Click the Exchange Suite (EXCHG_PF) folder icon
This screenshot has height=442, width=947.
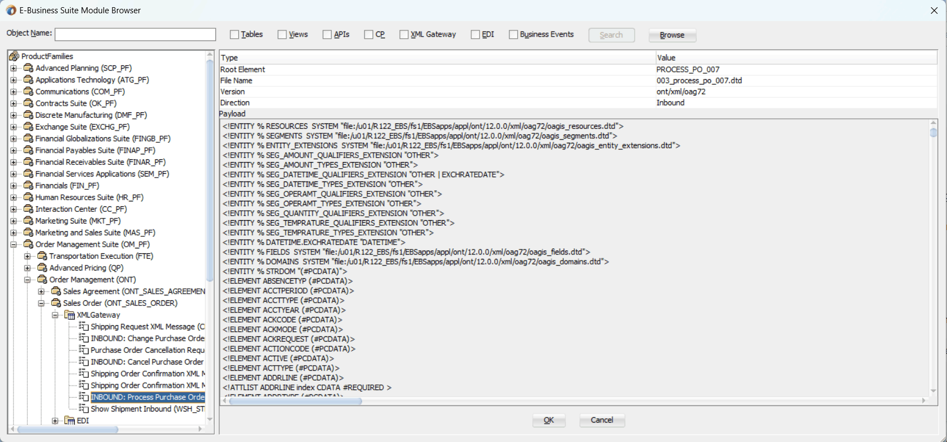(x=28, y=127)
